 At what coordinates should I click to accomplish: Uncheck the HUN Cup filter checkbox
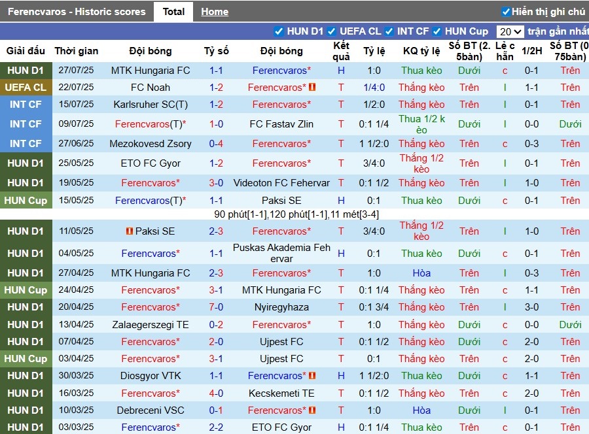click(x=437, y=31)
